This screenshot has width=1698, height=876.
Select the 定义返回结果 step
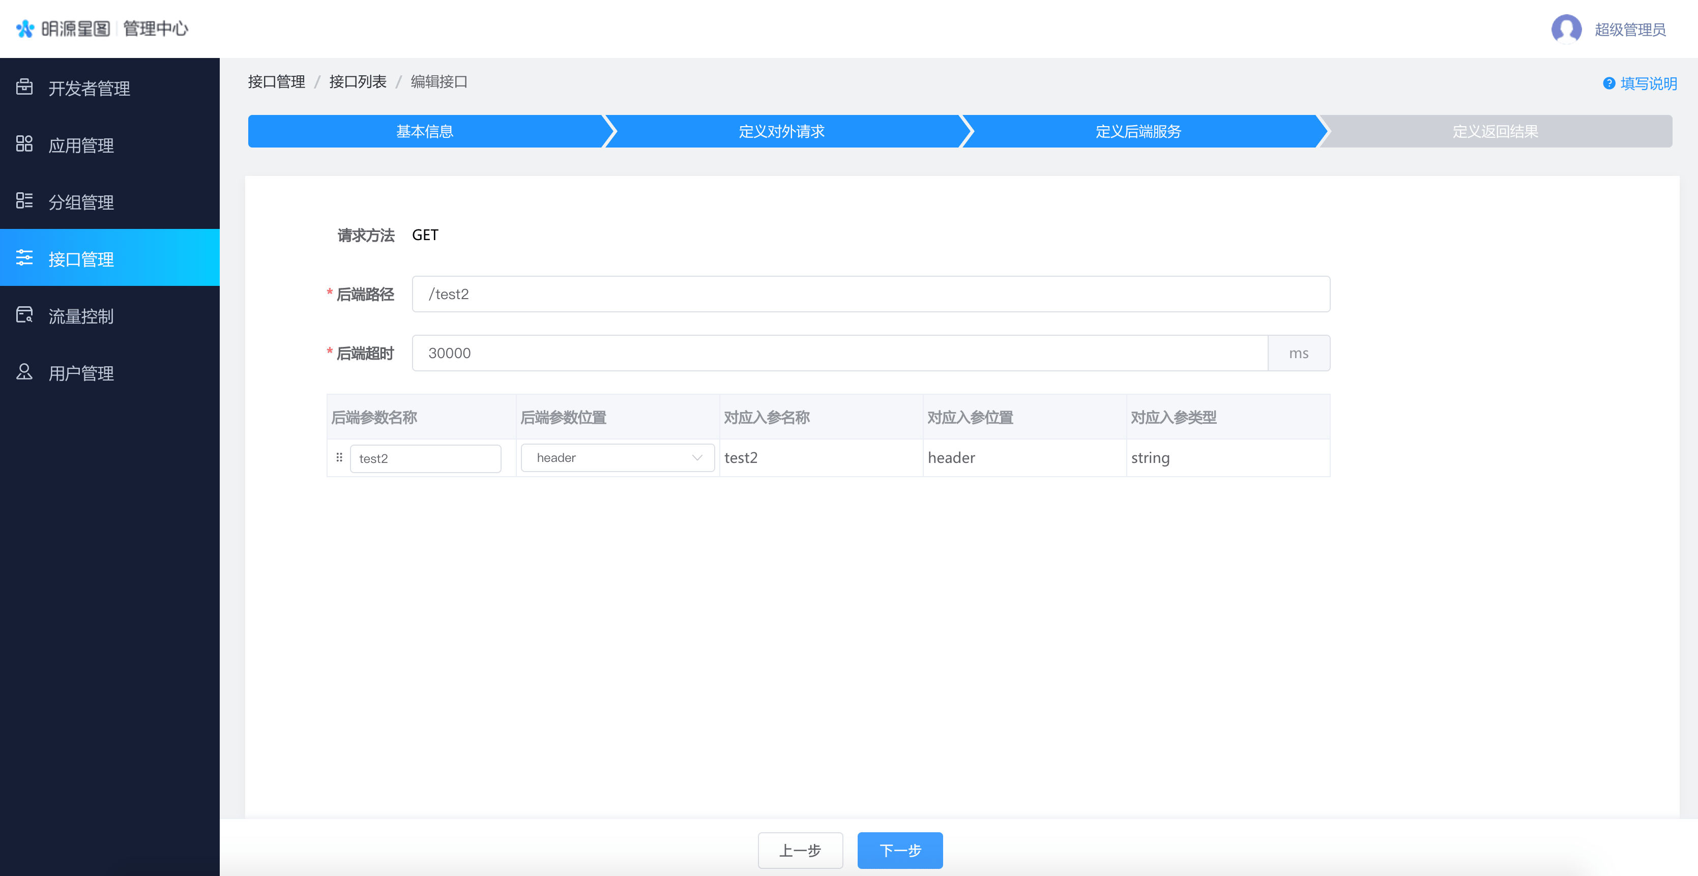(x=1495, y=131)
